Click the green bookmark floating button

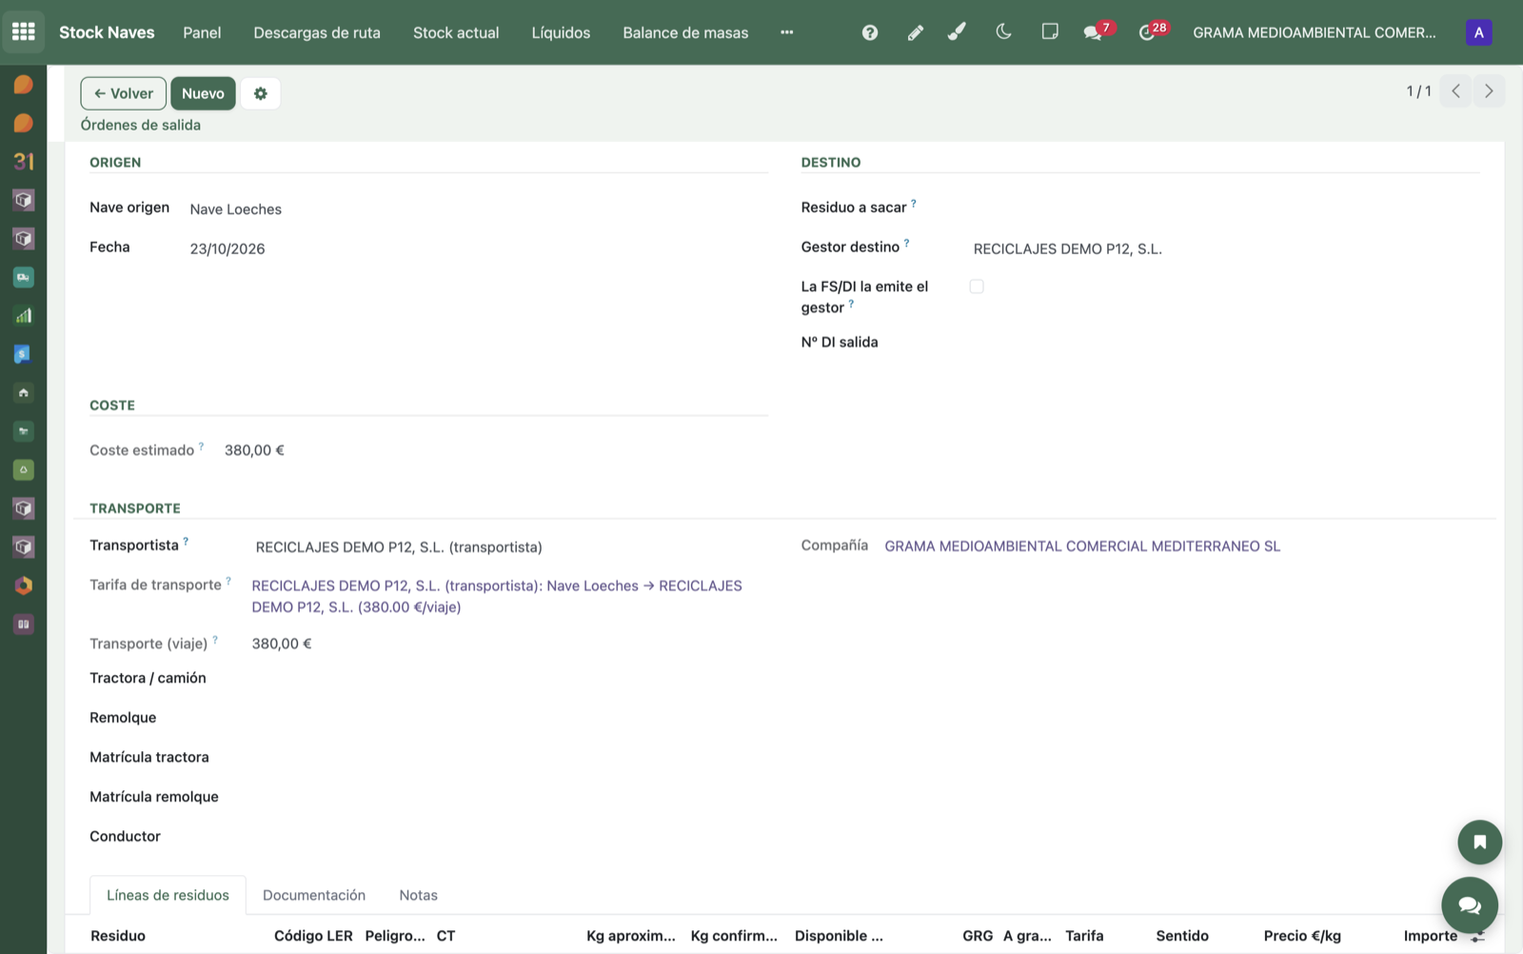click(x=1479, y=842)
